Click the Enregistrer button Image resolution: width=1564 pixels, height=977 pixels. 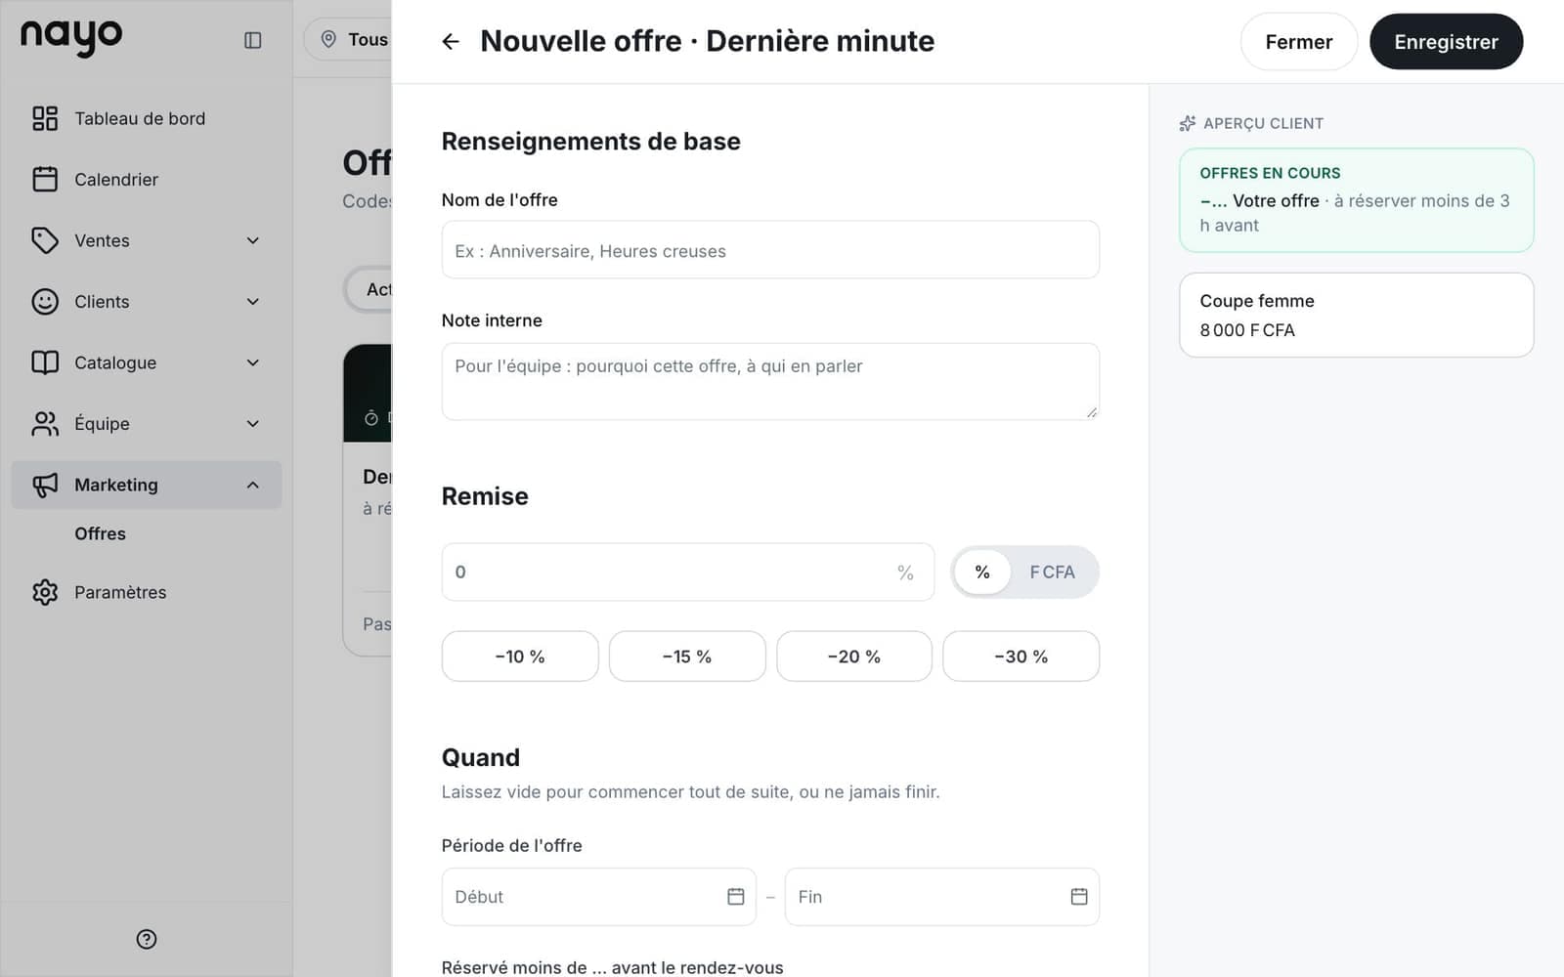1446,42
